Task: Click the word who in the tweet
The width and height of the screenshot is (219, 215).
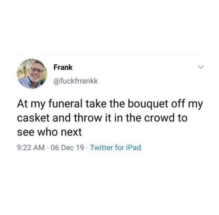Action: (48, 132)
